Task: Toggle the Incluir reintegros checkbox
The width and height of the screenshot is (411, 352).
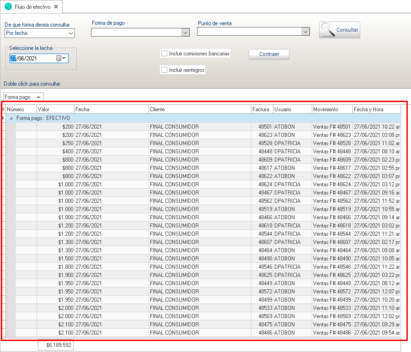Action: pyautogui.click(x=165, y=70)
